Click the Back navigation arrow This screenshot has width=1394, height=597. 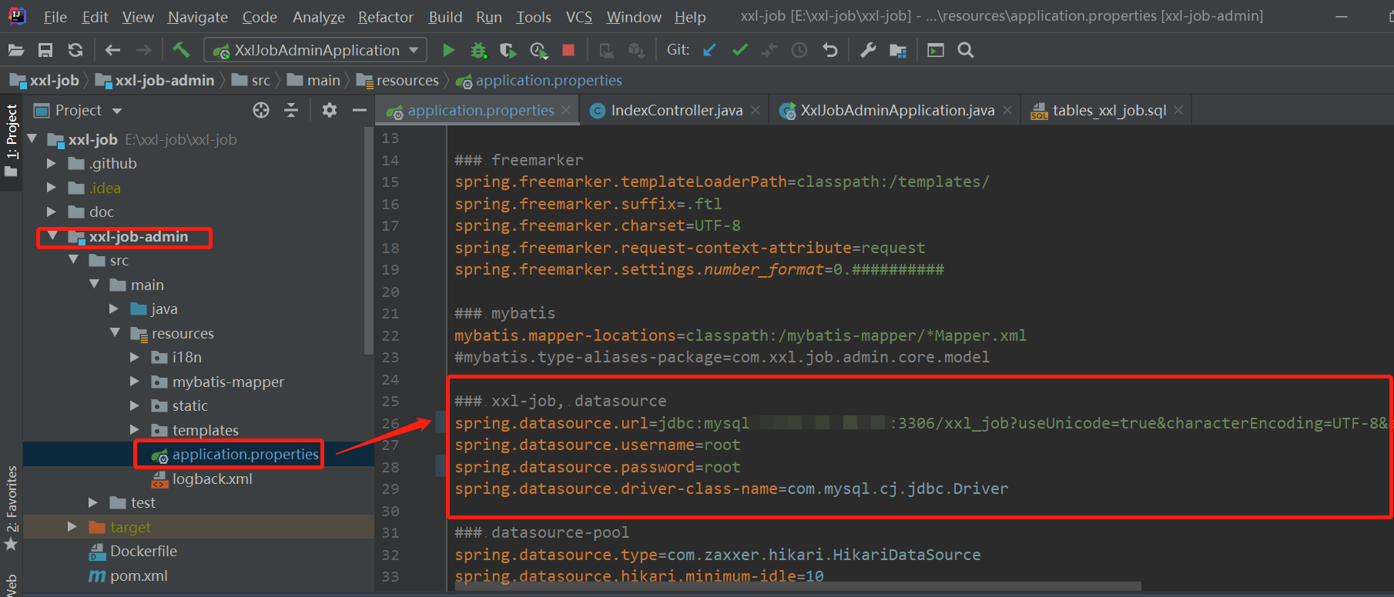click(x=112, y=50)
